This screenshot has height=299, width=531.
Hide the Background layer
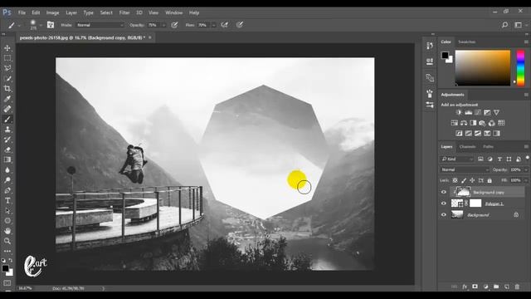tap(444, 214)
